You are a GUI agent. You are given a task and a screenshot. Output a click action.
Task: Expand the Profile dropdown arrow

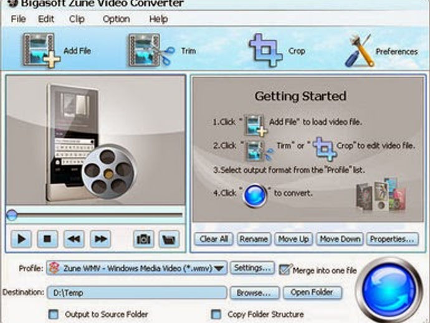click(219, 269)
